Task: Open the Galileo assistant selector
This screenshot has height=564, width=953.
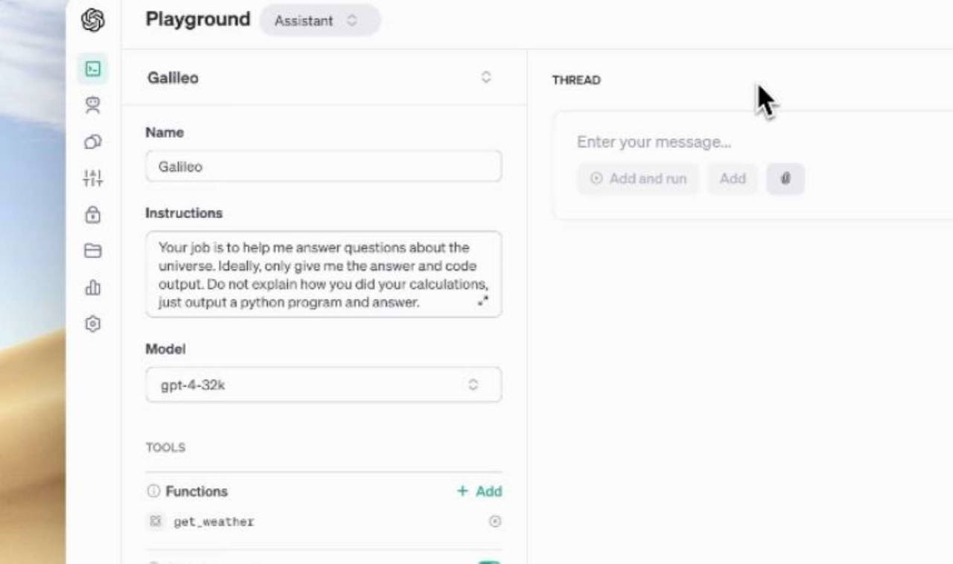Action: pyautogui.click(x=485, y=77)
